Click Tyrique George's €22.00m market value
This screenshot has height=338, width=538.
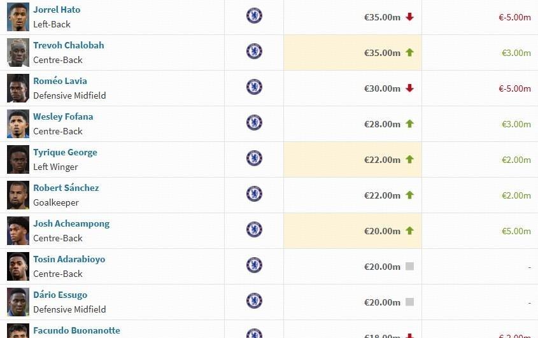tap(382, 160)
